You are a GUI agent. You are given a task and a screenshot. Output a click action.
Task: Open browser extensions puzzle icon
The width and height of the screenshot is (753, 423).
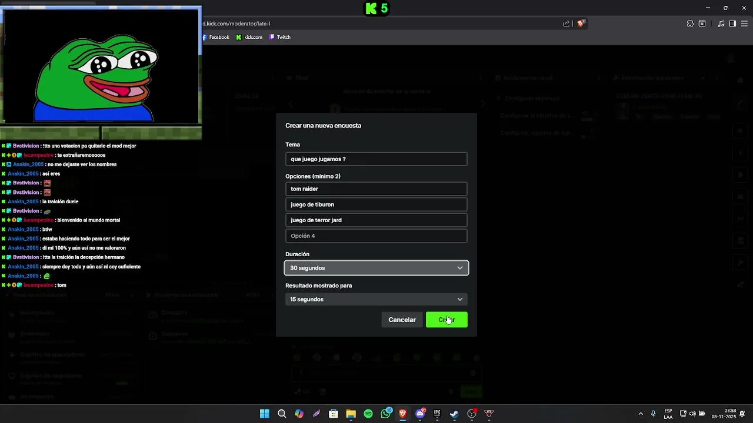(690, 23)
